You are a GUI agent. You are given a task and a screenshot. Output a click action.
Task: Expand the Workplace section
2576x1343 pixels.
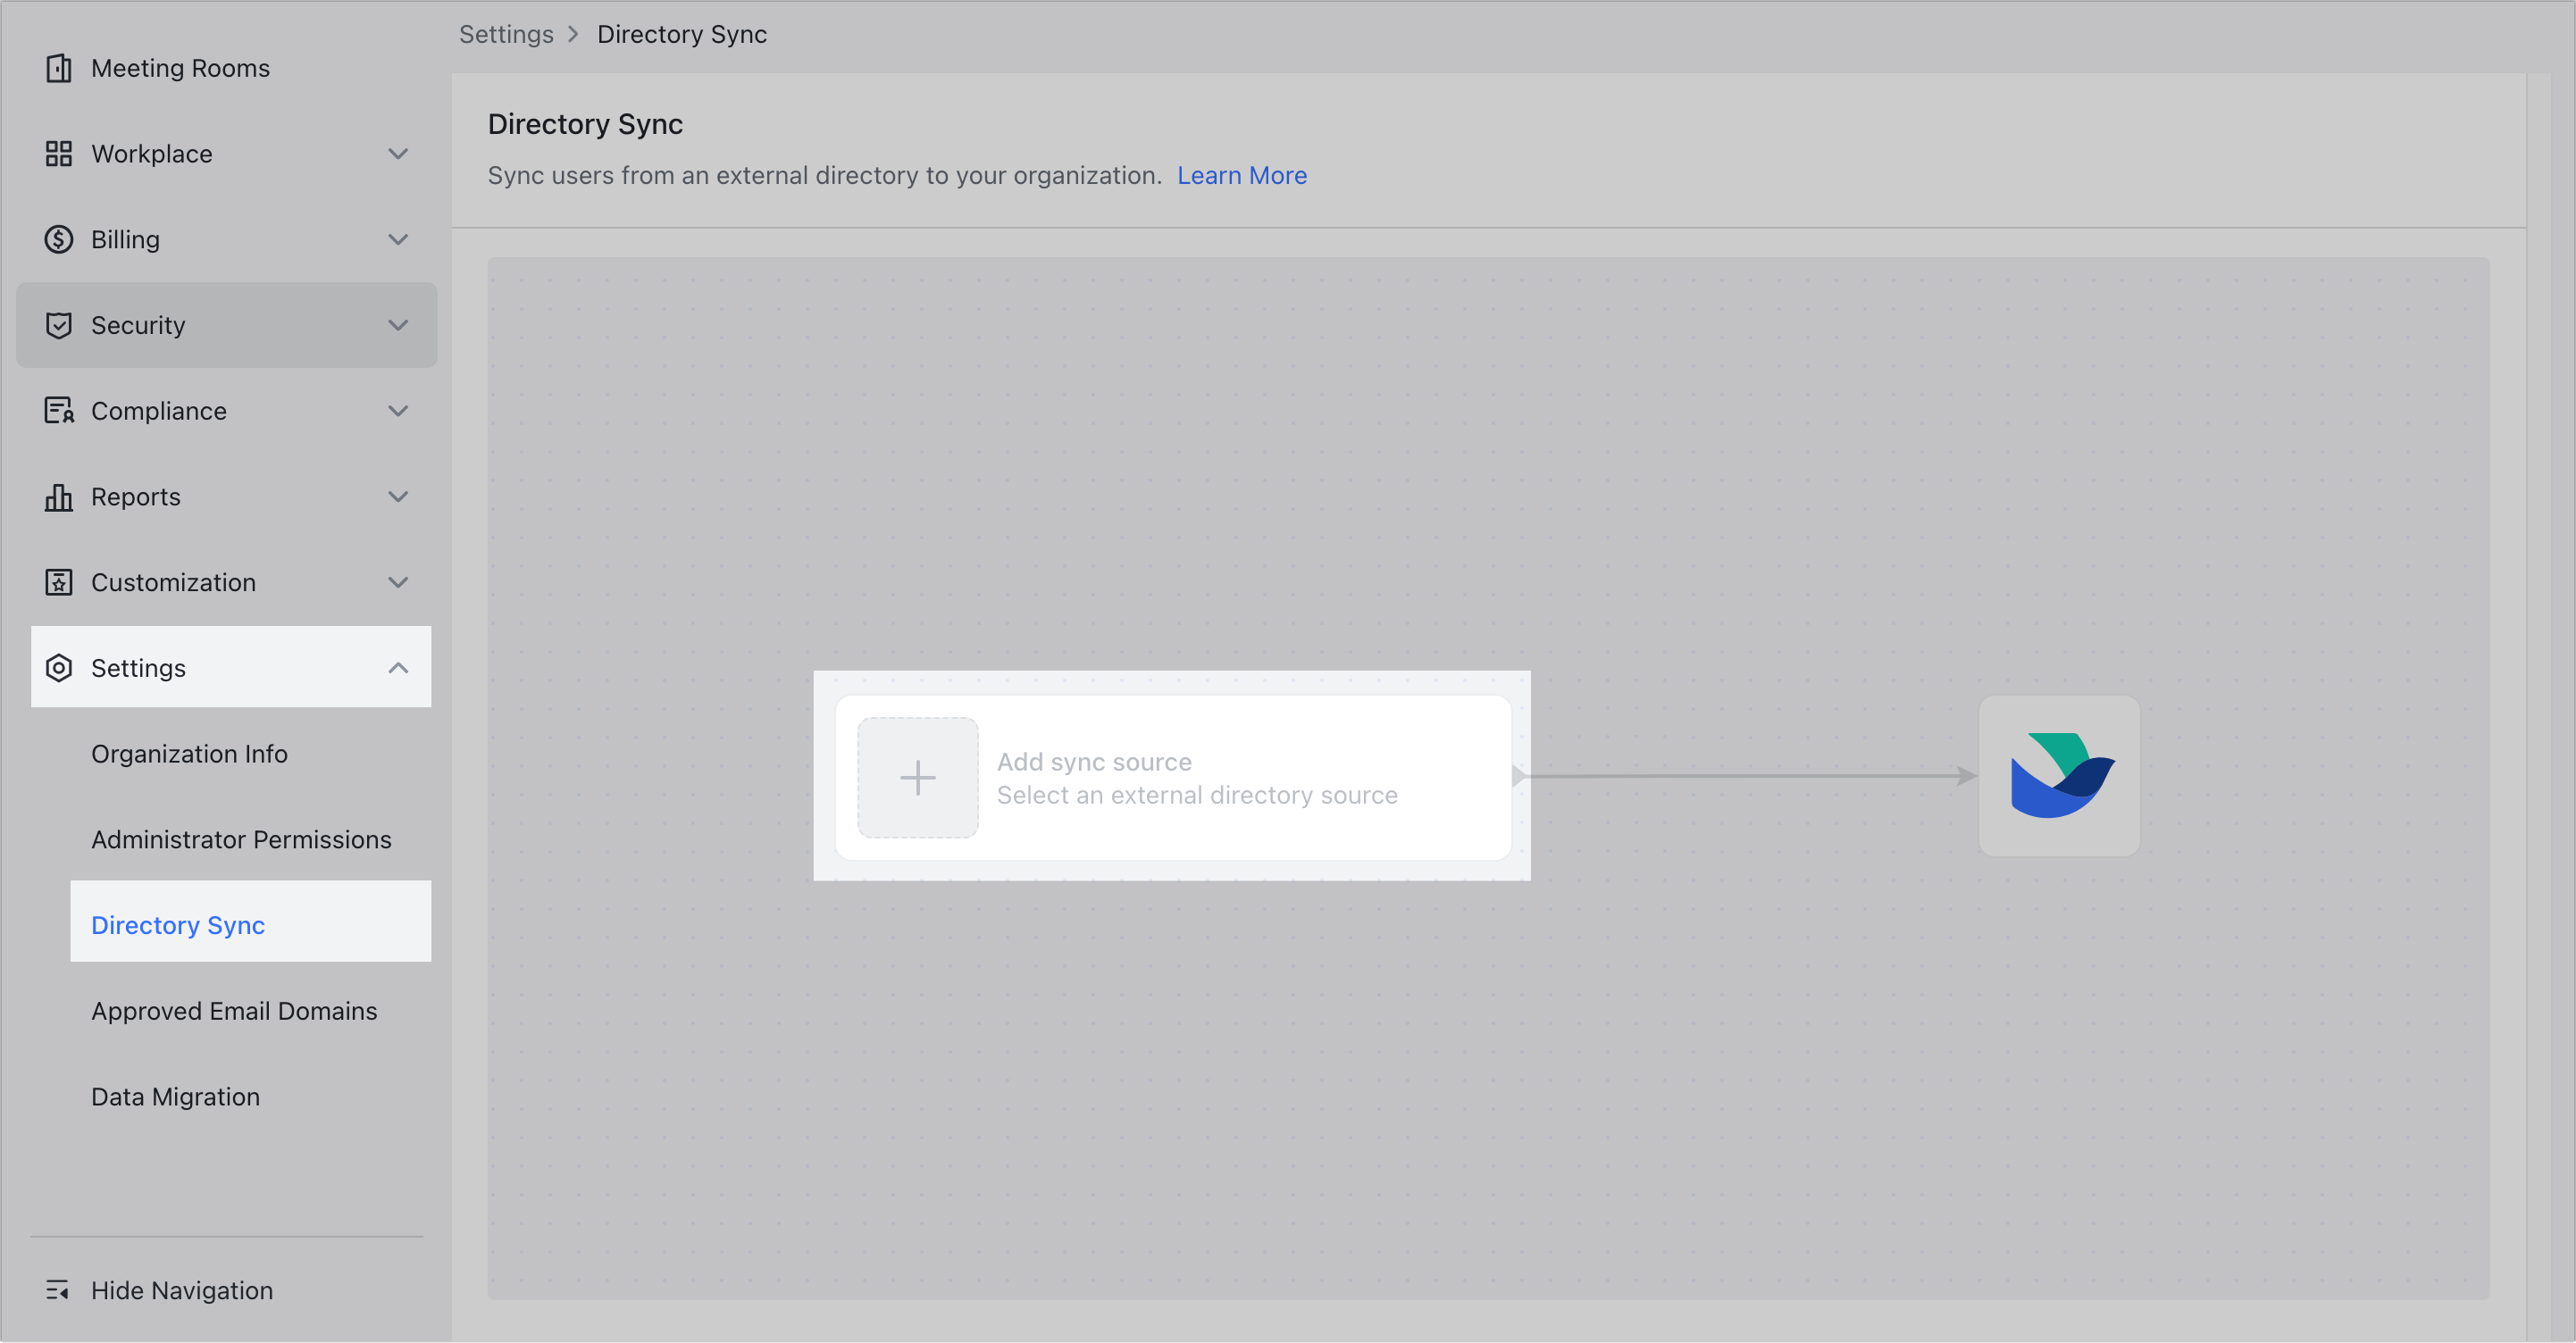tap(398, 153)
